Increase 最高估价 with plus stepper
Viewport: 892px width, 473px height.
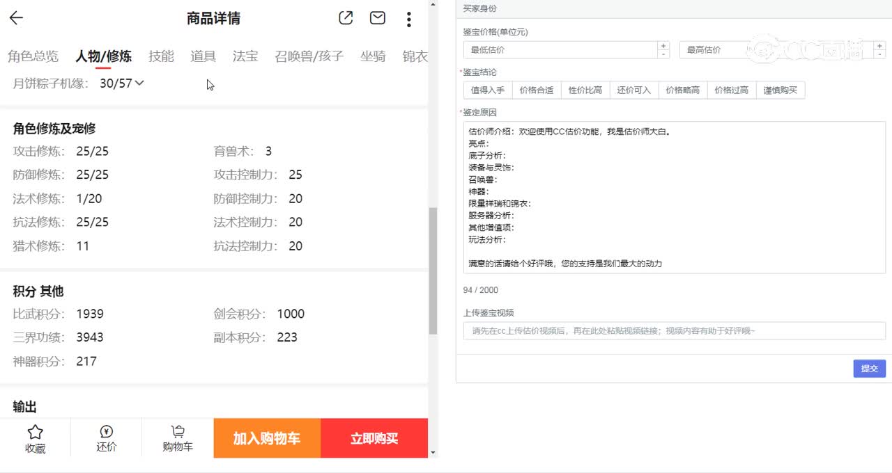tap(879, 45)
